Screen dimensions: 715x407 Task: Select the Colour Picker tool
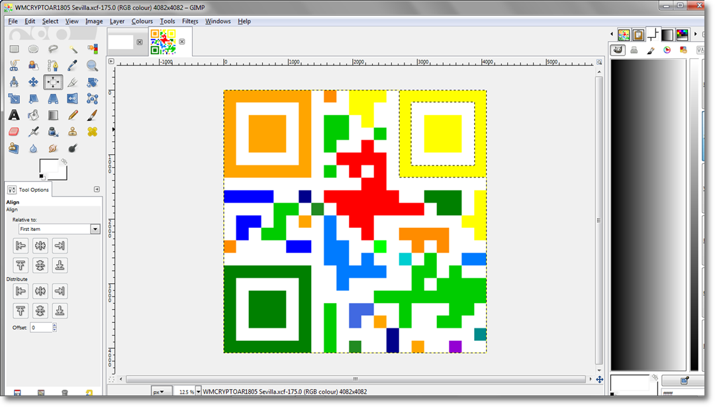coord(73,66)
